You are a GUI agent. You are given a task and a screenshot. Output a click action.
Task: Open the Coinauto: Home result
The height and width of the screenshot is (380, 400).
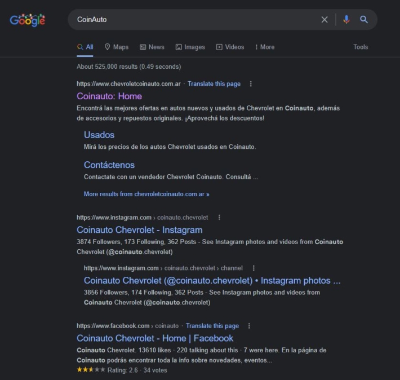pos(109,96)
